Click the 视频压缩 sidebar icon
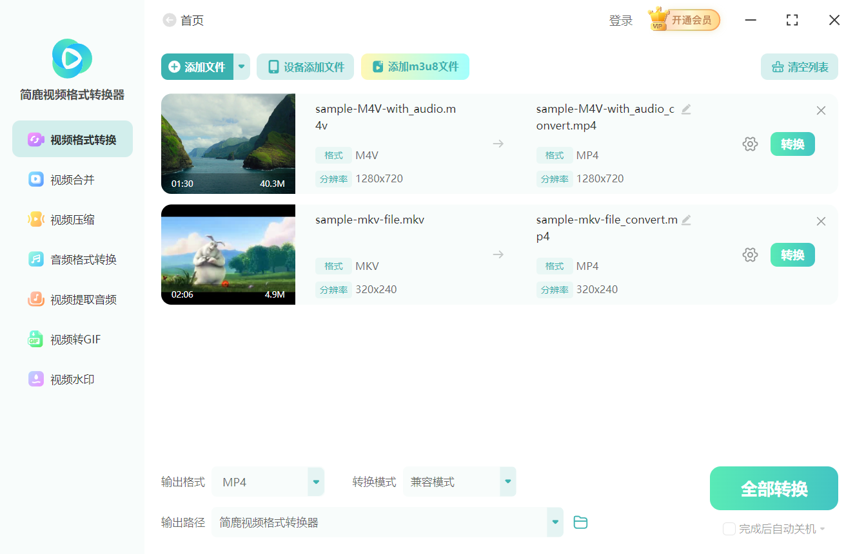 (x=36, y=219)
